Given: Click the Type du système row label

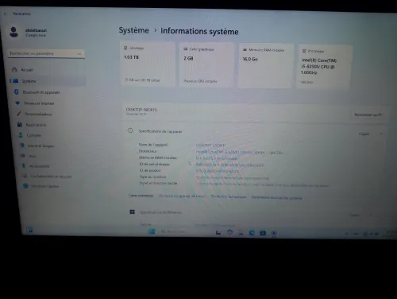Looking at the screenshot, I should [x=153, y=177].
